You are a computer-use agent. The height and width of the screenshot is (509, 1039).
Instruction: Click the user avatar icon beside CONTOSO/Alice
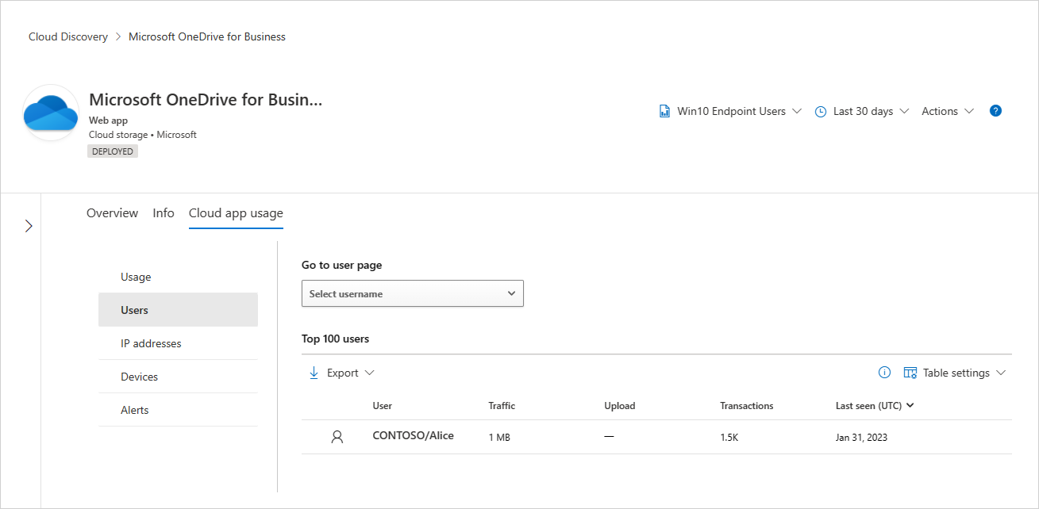click(x=337, y=436)
